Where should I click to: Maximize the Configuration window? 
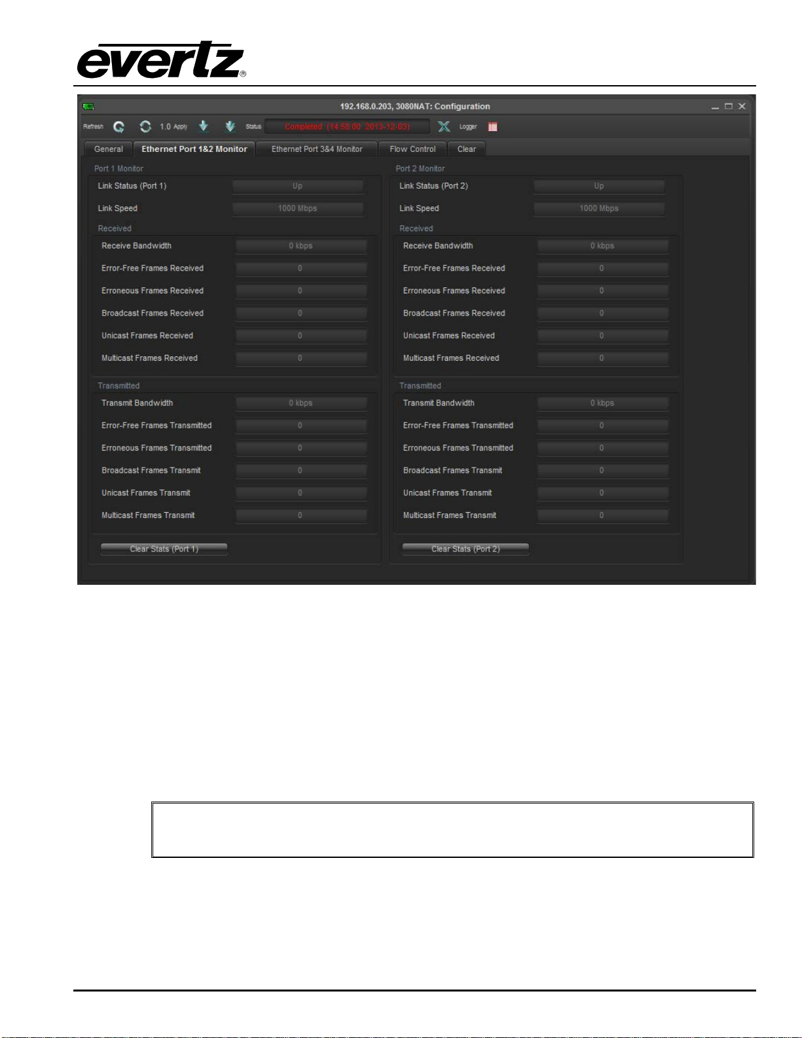728,106
